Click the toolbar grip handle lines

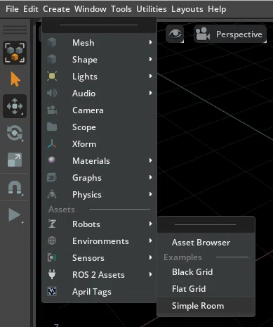pos(15,30)
